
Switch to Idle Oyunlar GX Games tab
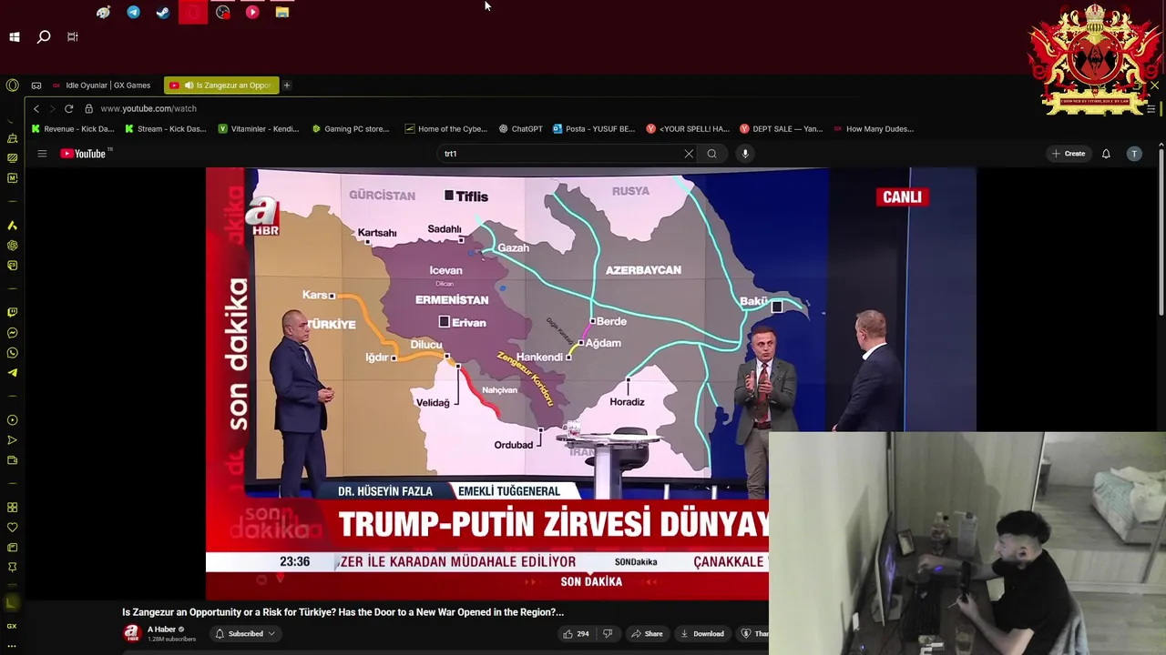pos(102,86)
